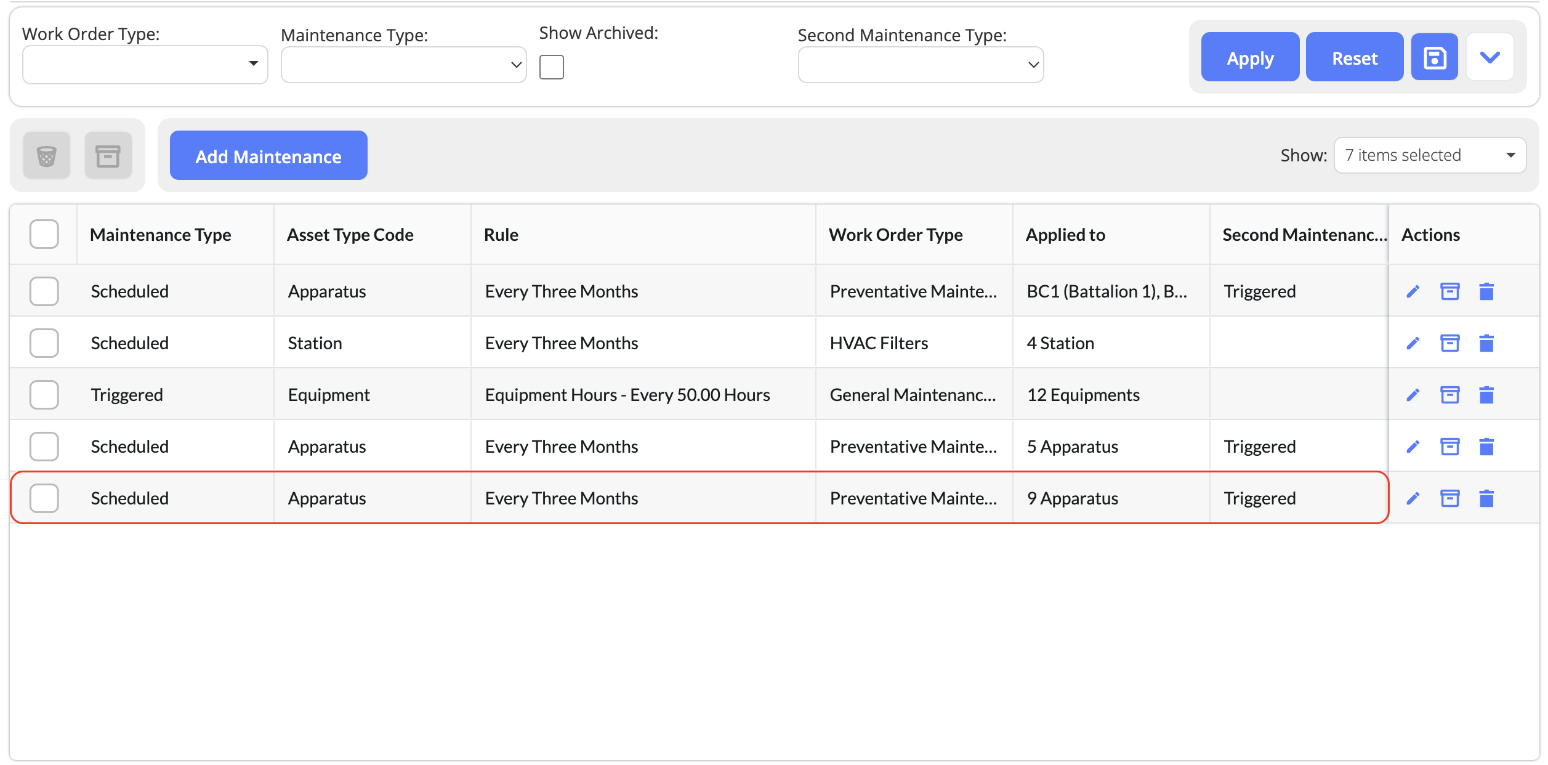This screenshot has height=765, width=1548.
Task: Toggle the Show Archived checkbox
Action: tap(552, 67)
